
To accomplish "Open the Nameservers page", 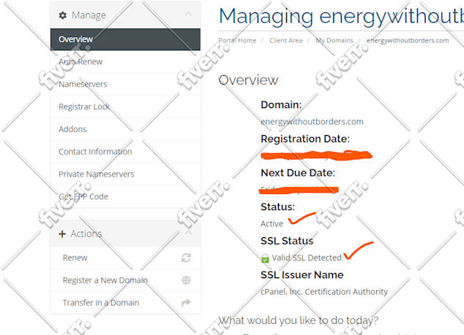I will click(125, 84).
